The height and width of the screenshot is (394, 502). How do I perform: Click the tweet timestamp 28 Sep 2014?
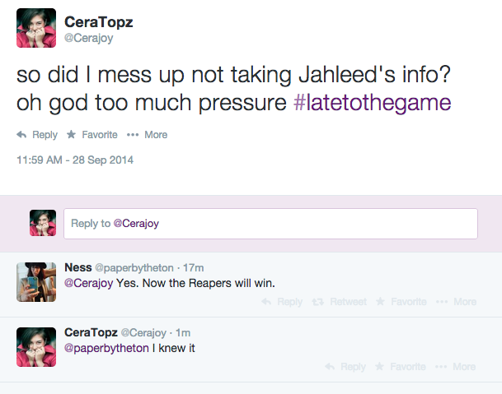click(75, 160)
